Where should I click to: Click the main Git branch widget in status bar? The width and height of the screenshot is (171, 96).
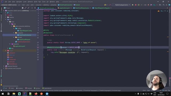(x=165, y=90)
